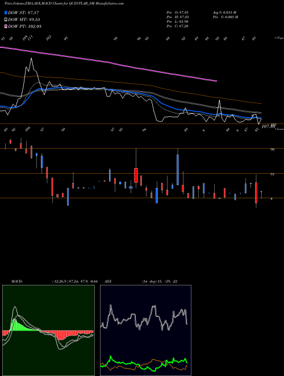
Task: Click the 'Pre L: 85.90' low value
Action: pos(178,21)
